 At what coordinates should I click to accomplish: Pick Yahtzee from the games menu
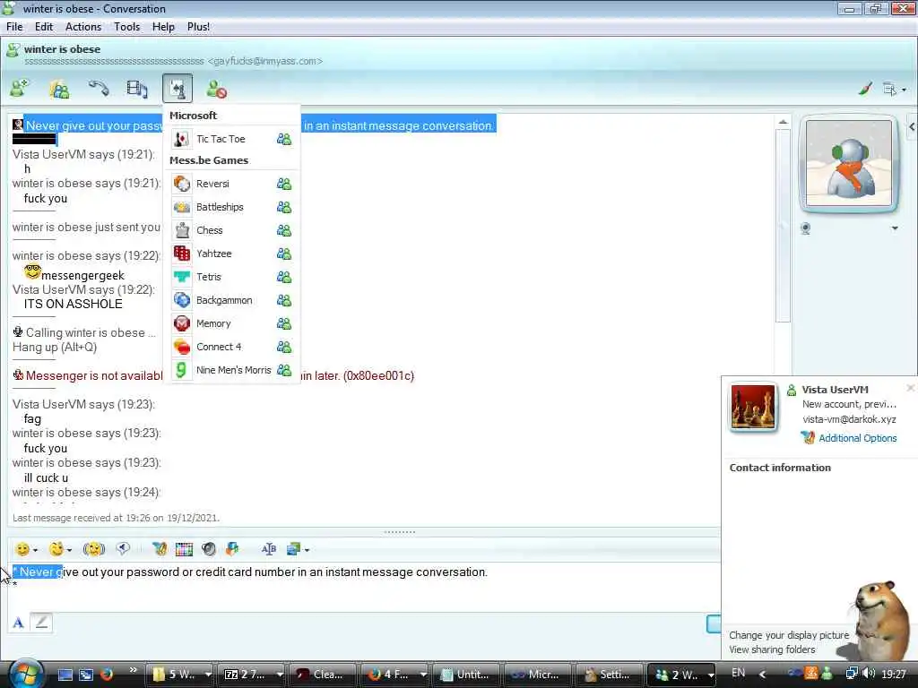point(213,254)
